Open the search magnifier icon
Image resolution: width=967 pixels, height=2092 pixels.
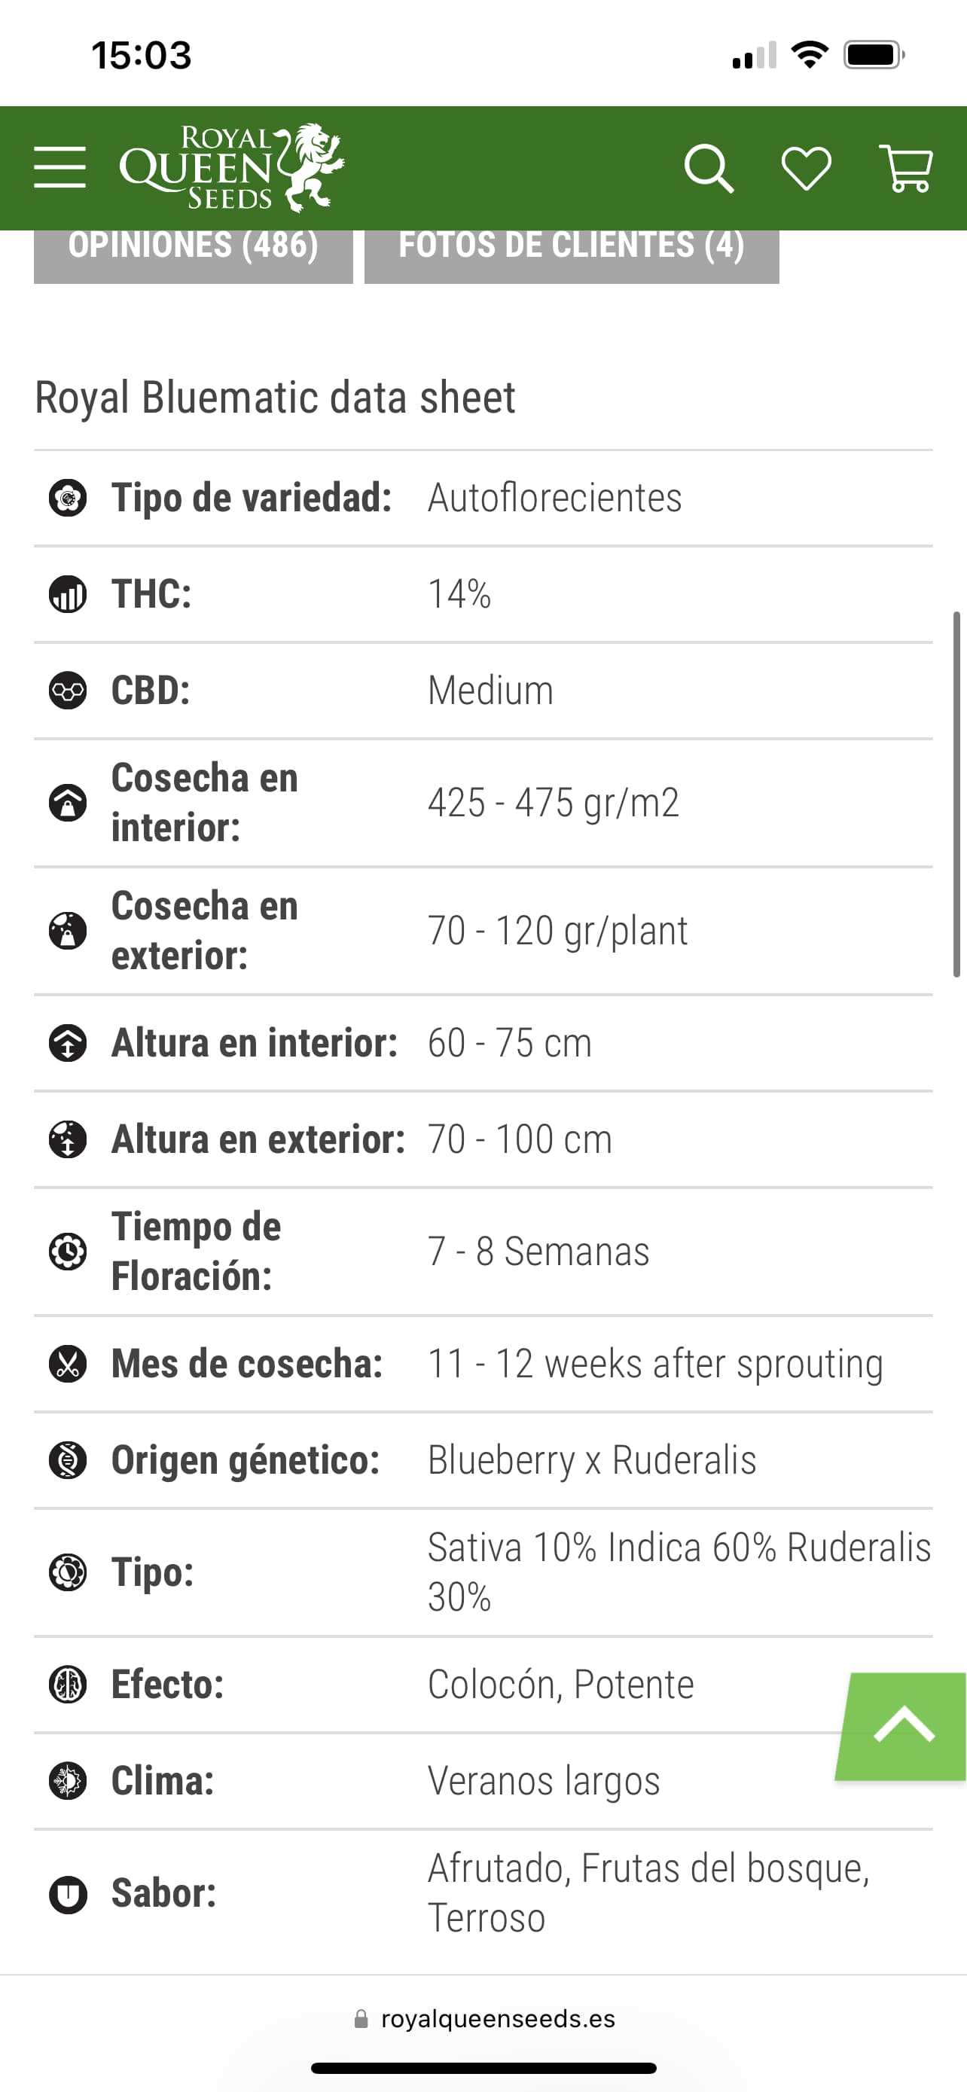point(709,168)
